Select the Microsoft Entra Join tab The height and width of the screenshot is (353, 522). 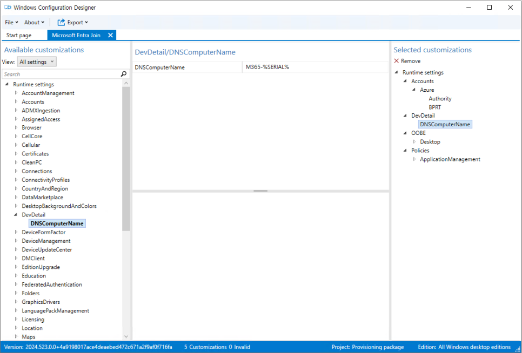[x=76, y=35]
